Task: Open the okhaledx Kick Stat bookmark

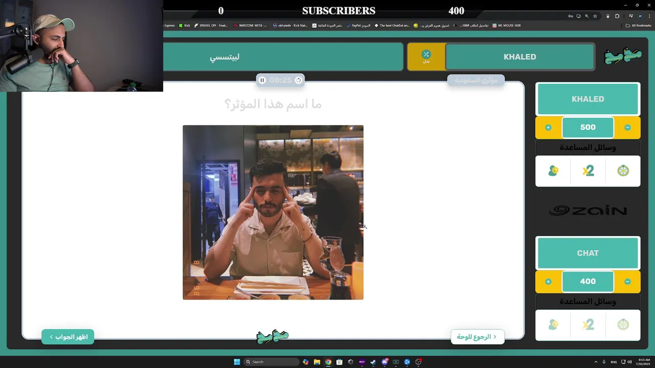Action: pos(290,26)
